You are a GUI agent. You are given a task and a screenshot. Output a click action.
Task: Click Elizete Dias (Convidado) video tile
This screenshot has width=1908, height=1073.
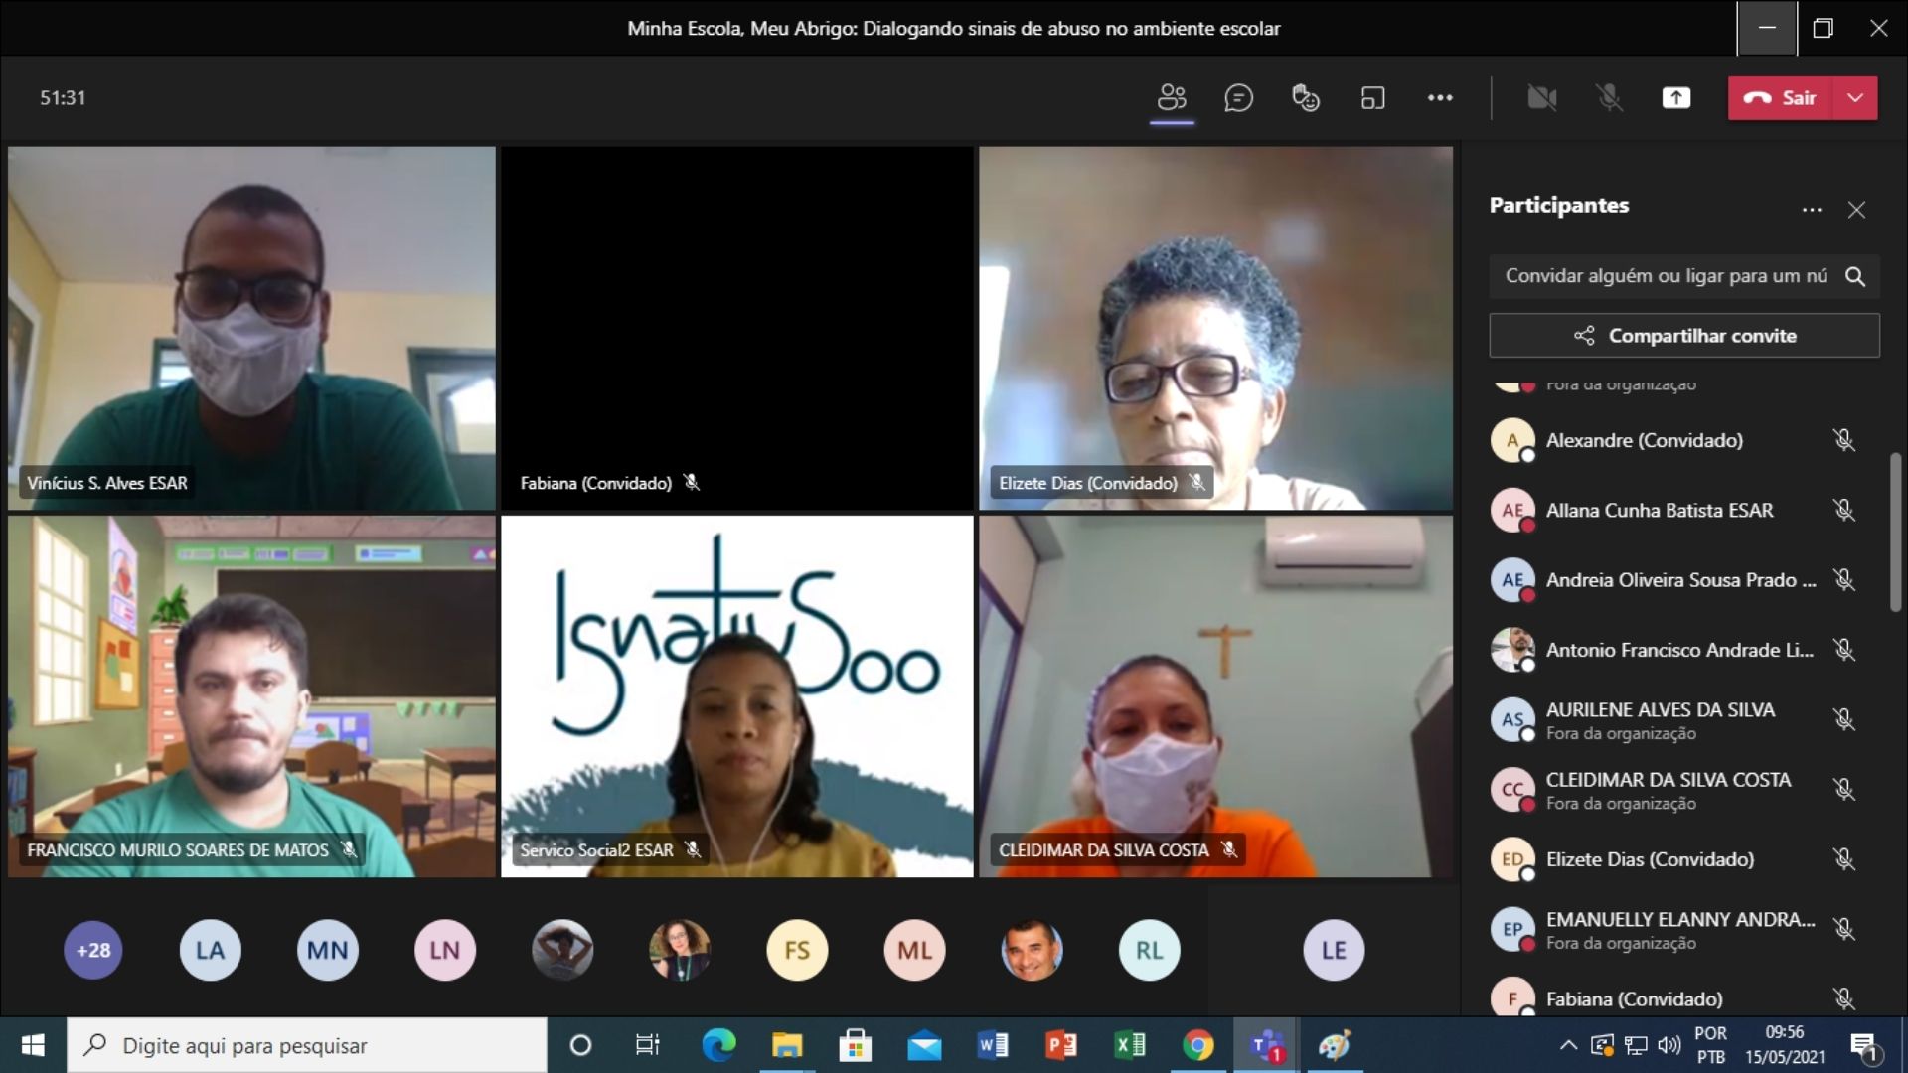pos(1215,328)
